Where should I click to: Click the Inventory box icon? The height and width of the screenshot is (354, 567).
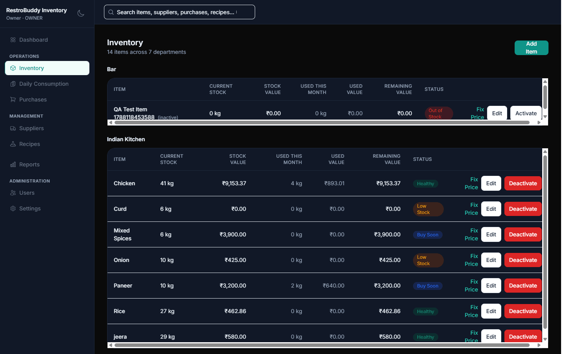coord(13,68)
